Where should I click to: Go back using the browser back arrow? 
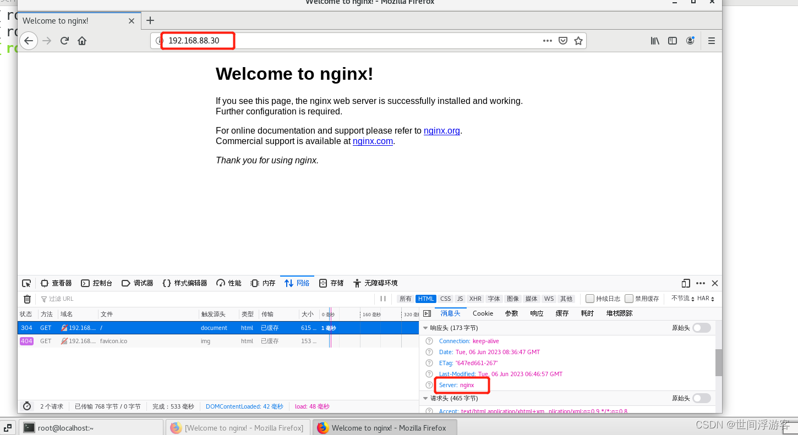click(x=29, y=41)
